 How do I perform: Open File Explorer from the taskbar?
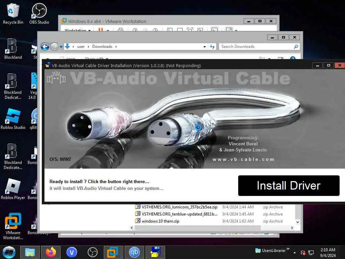pyautogui.click(x=30, y=252)
